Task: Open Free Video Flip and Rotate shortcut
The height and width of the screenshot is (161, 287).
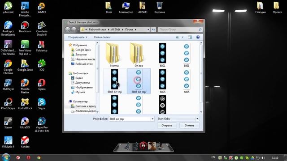Action: (25, 48)
